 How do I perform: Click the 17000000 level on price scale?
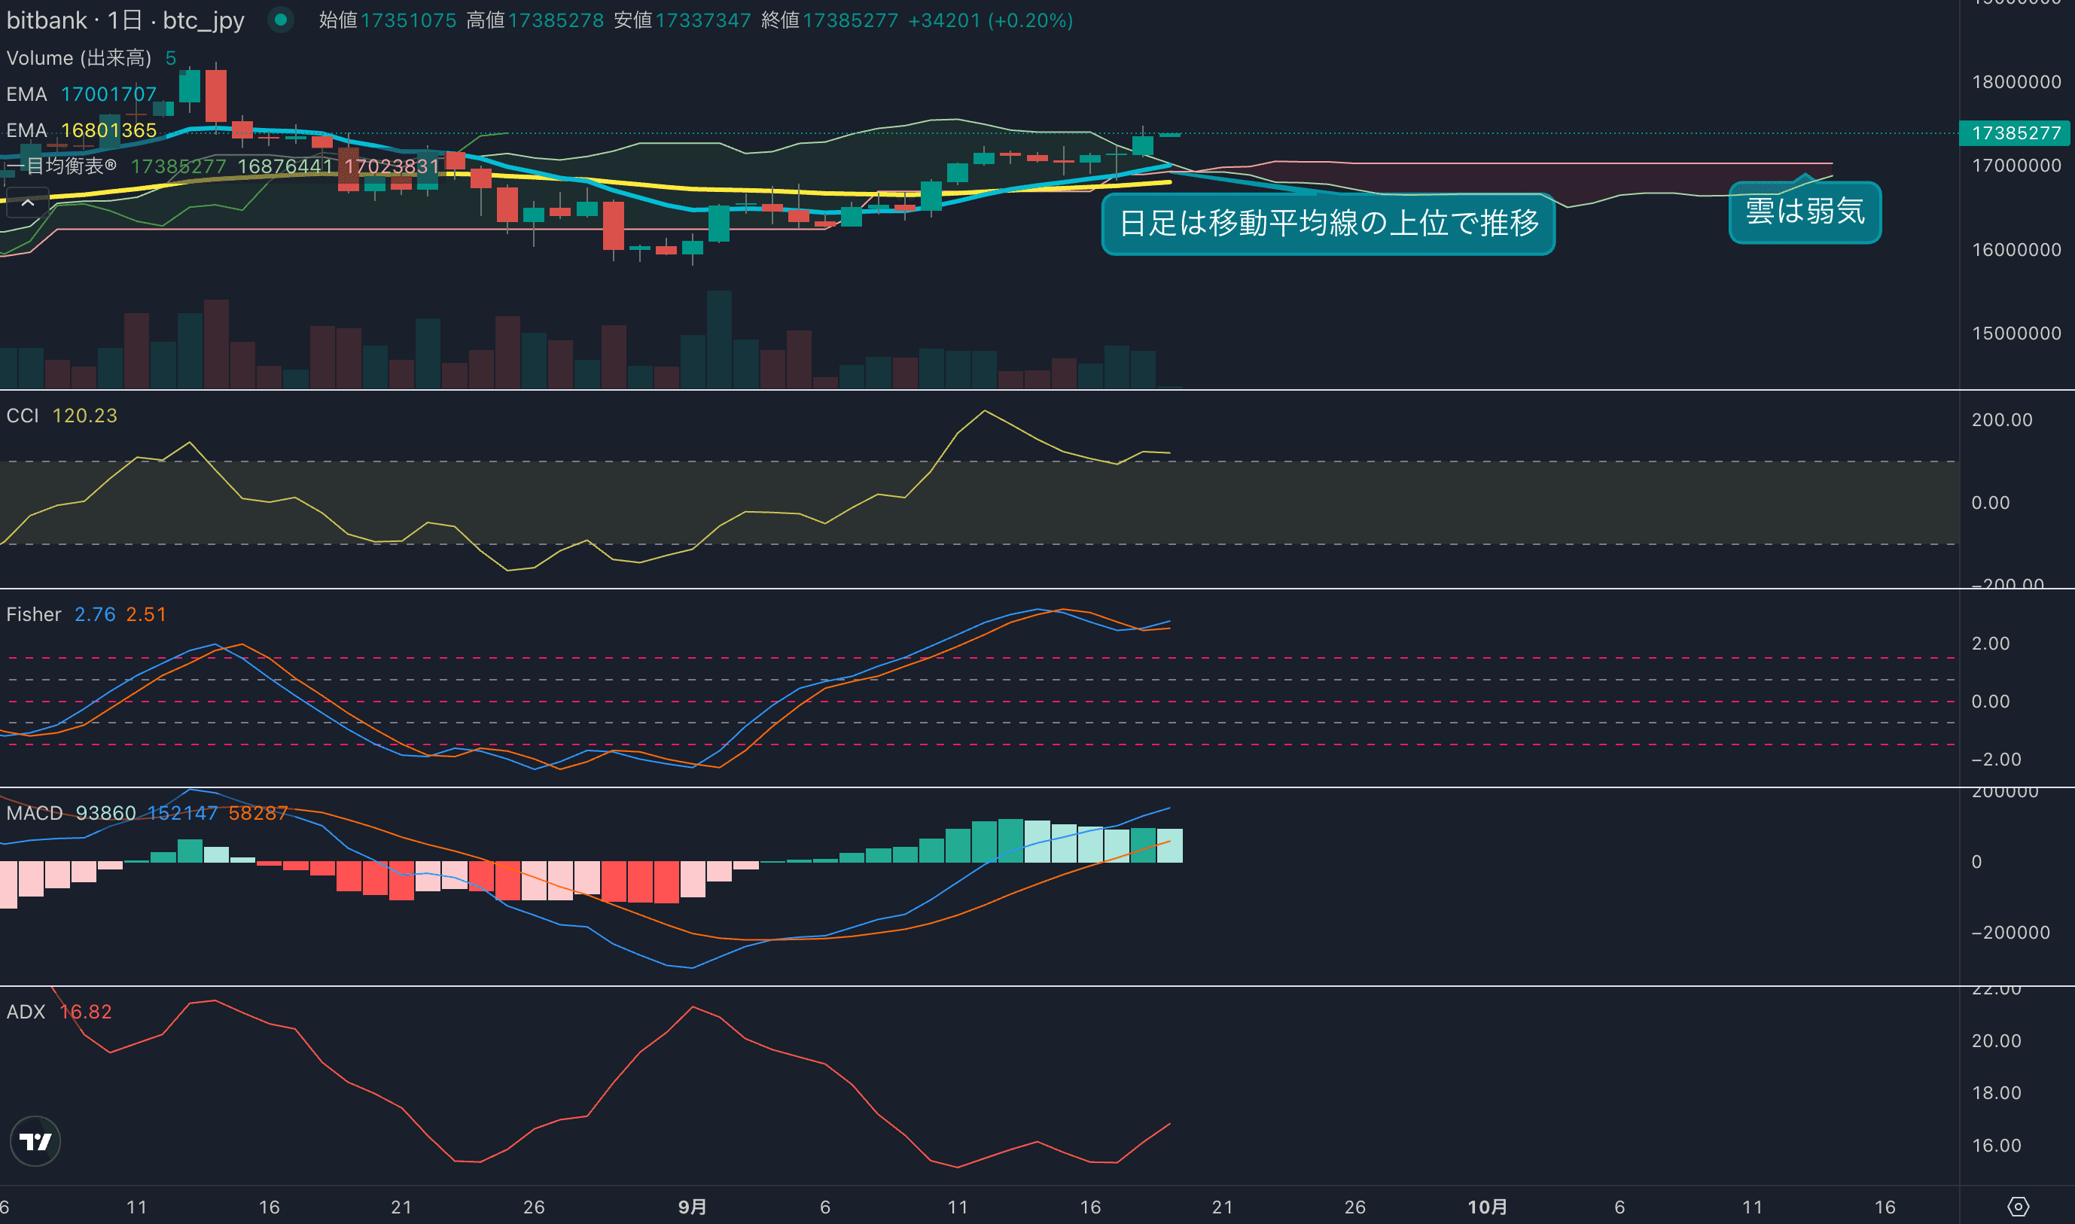pos(2016,166)
